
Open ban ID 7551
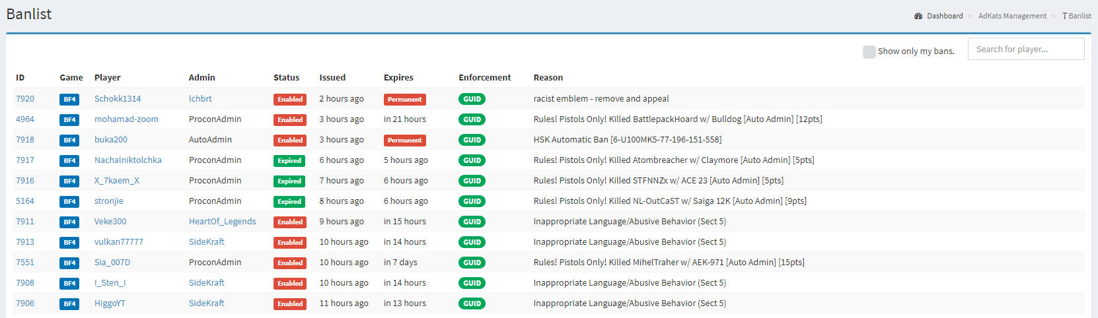tap(25, 263)
